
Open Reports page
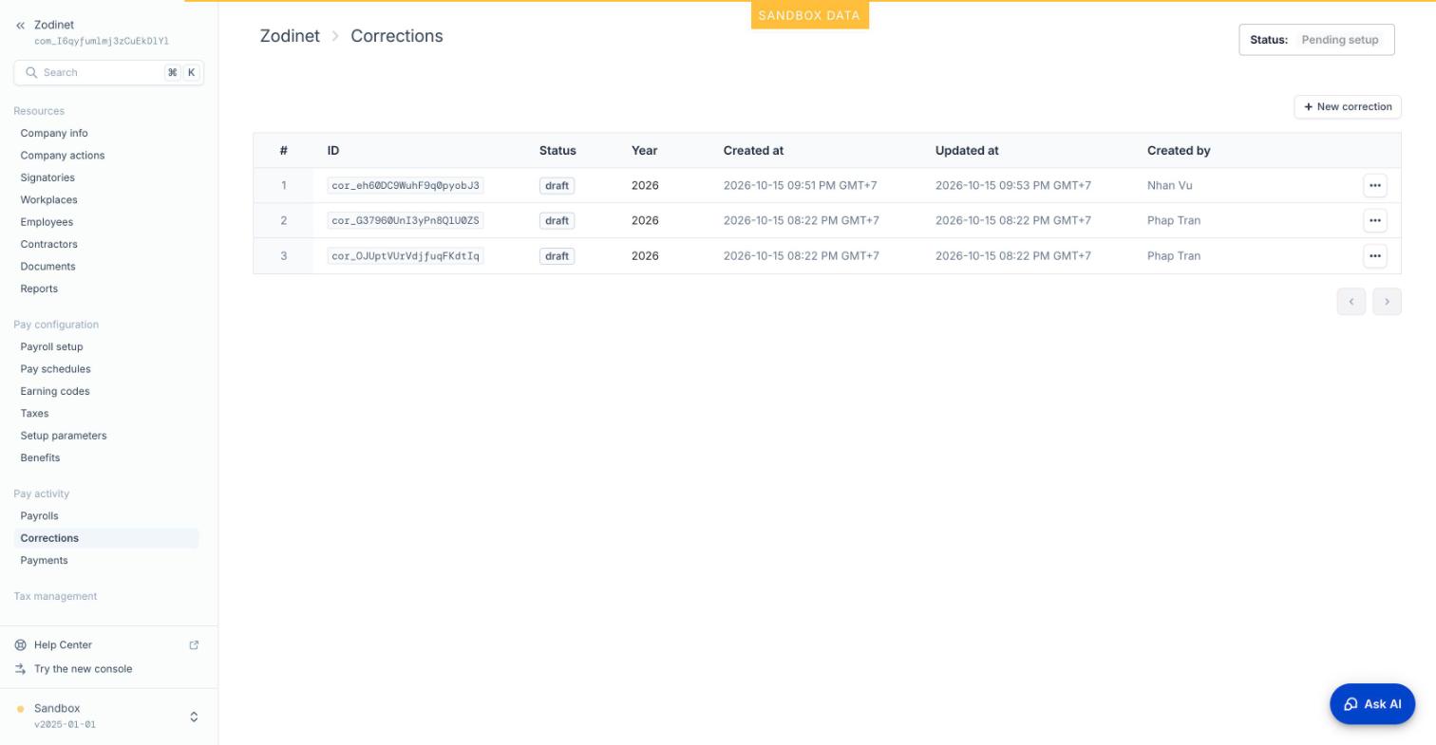click(39, 289)
